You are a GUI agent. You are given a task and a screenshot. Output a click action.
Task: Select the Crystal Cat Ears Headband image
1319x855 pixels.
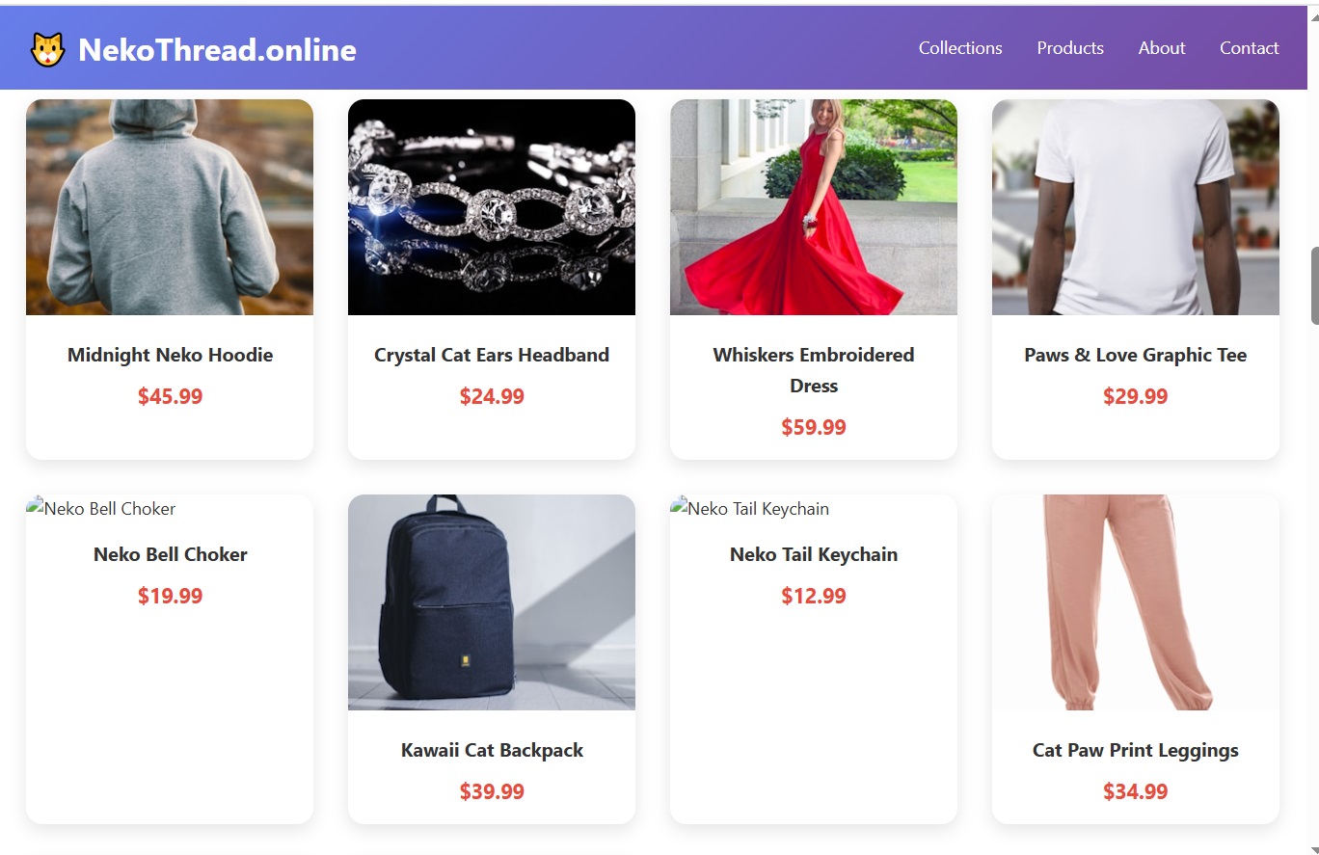tap(492, 207)
